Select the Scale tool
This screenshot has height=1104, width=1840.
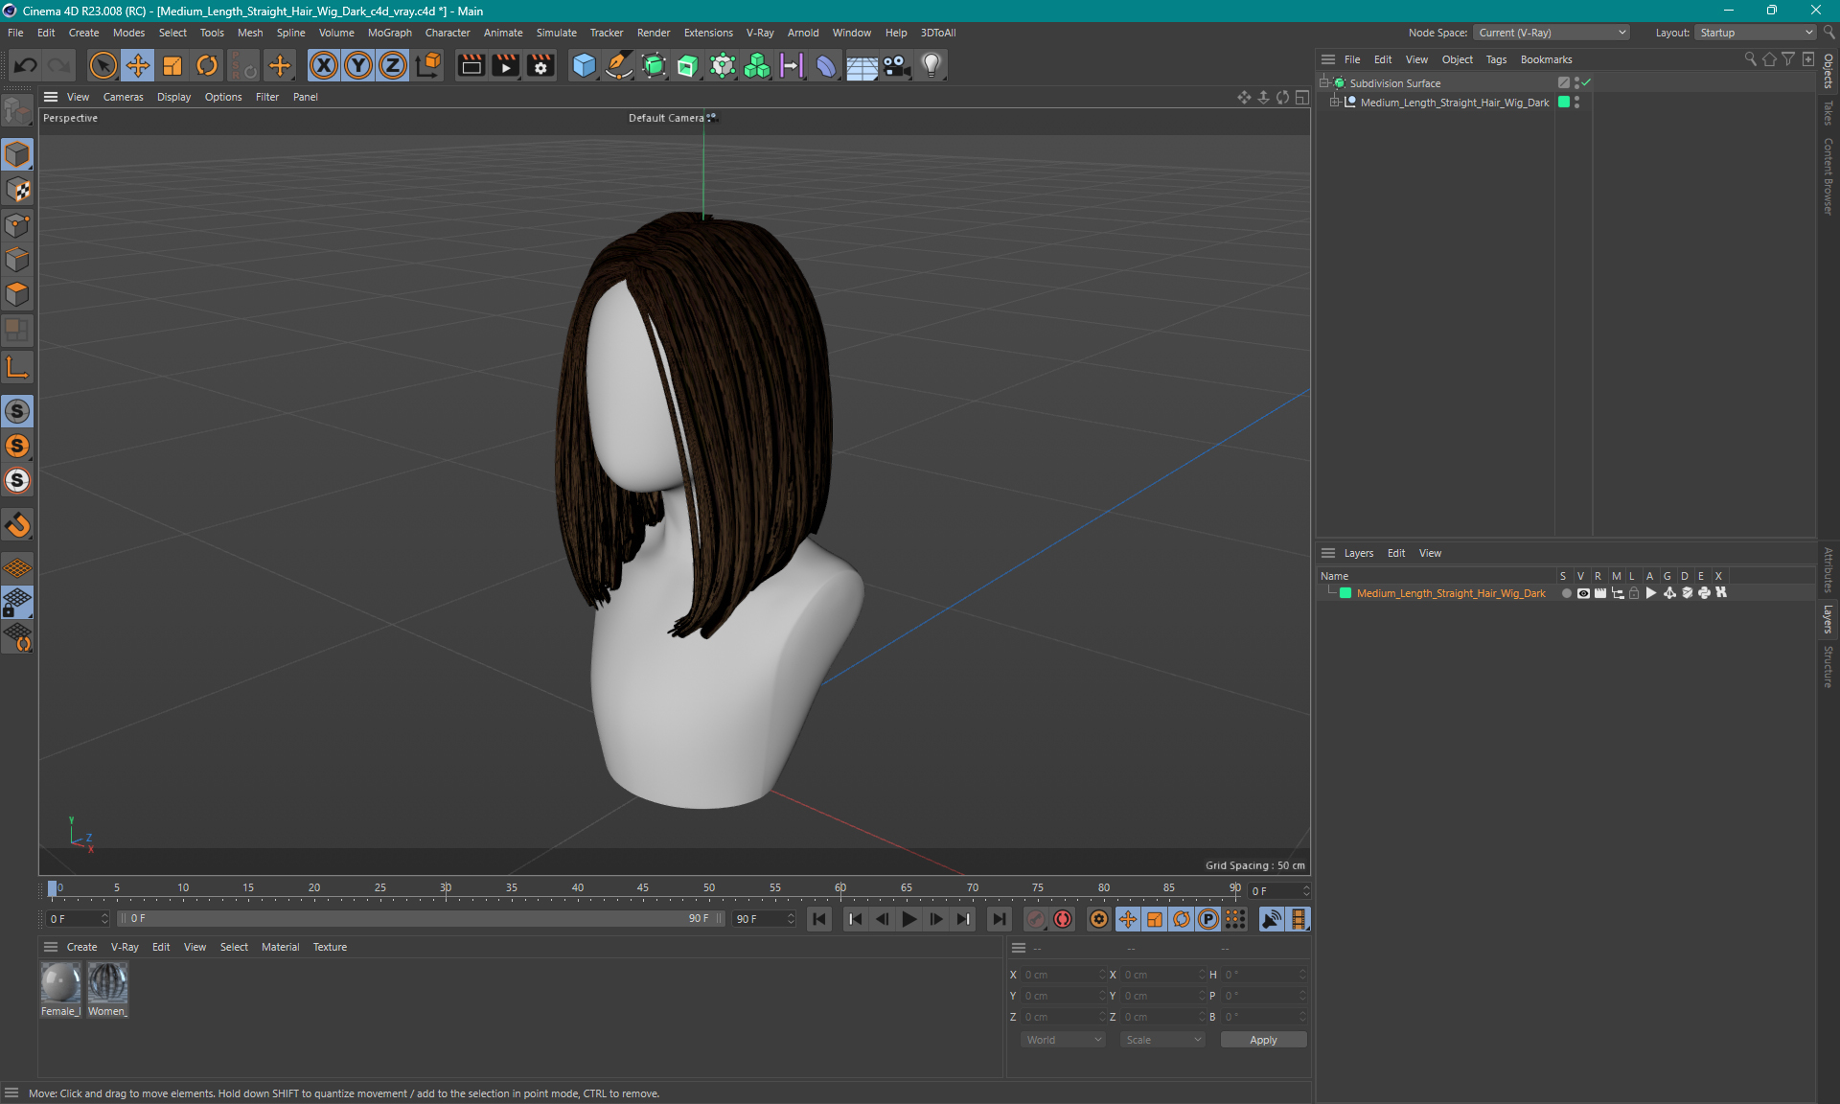[172, 65]
